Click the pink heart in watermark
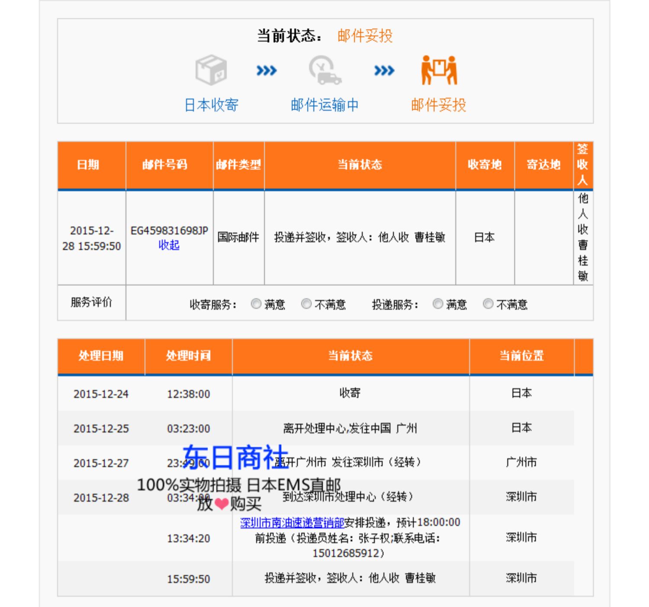The height and width of the screenshot is (607, 649). 222,504
